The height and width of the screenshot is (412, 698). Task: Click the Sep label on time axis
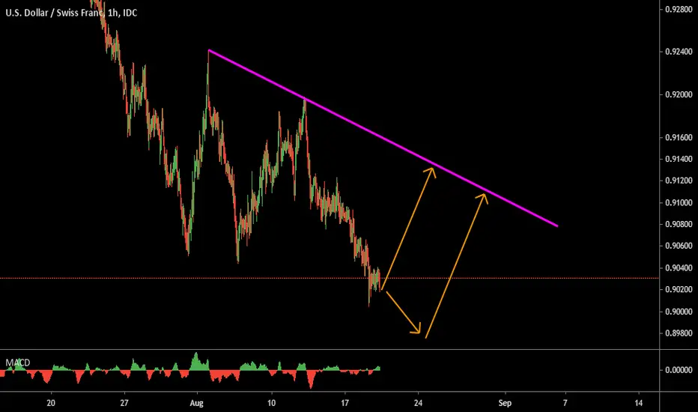(505, 403)
